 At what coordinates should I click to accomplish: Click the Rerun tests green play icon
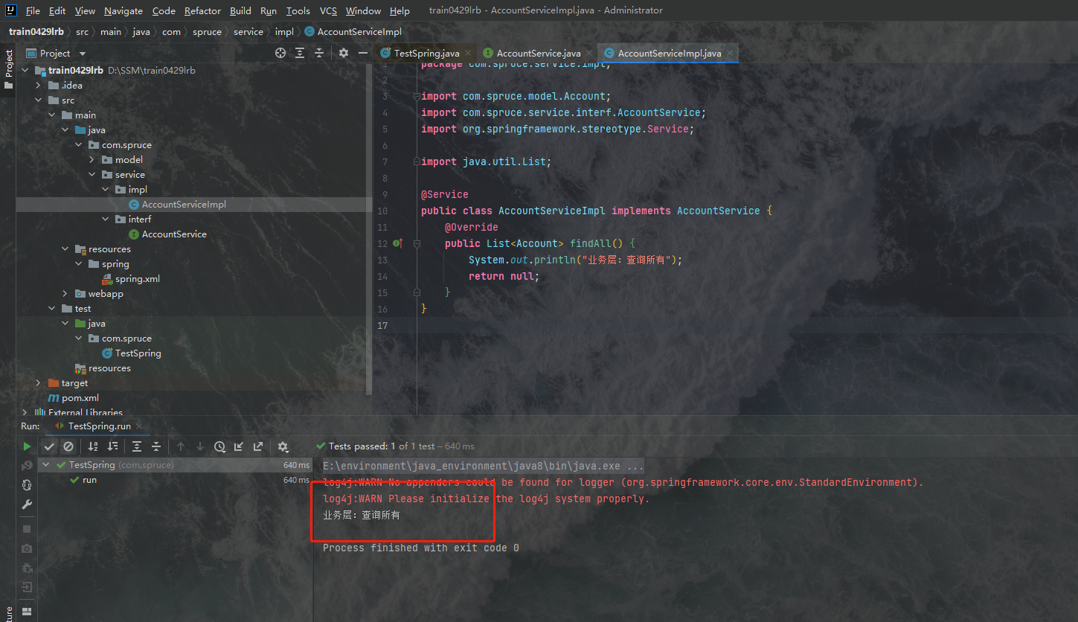coord(27,446)
